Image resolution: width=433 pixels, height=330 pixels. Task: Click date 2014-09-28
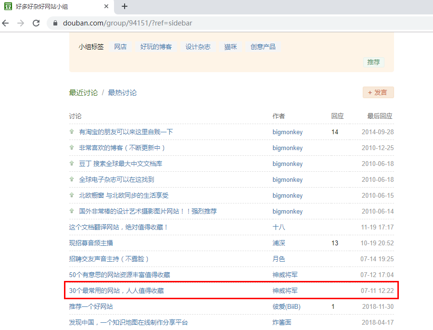click(378, 132)
